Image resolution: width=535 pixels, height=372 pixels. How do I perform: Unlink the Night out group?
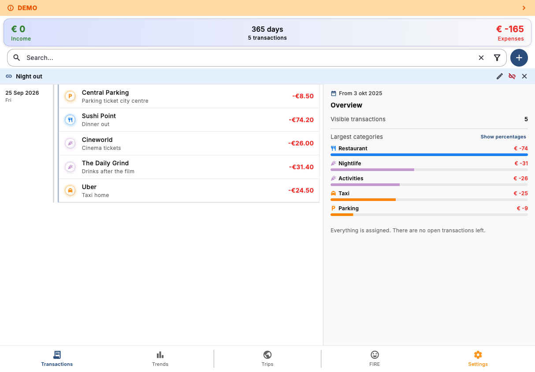point(512,76)
